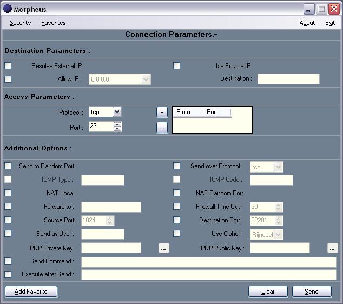343x304 pixels.
Task: Open the Protocol tcp dropdown
Action: pos(117,112)
